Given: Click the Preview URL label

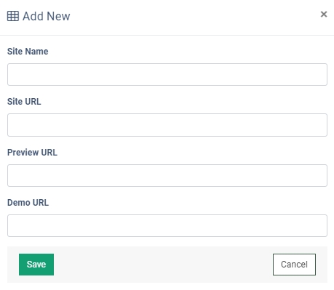Looking at the screenshot, I should [x=32, y=153].
